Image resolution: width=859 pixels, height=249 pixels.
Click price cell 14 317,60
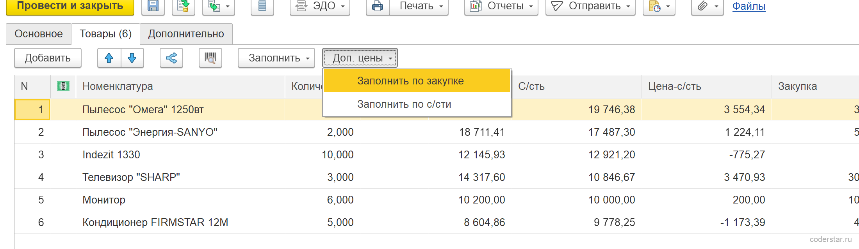pyautogui.click(x=482, y=177)
